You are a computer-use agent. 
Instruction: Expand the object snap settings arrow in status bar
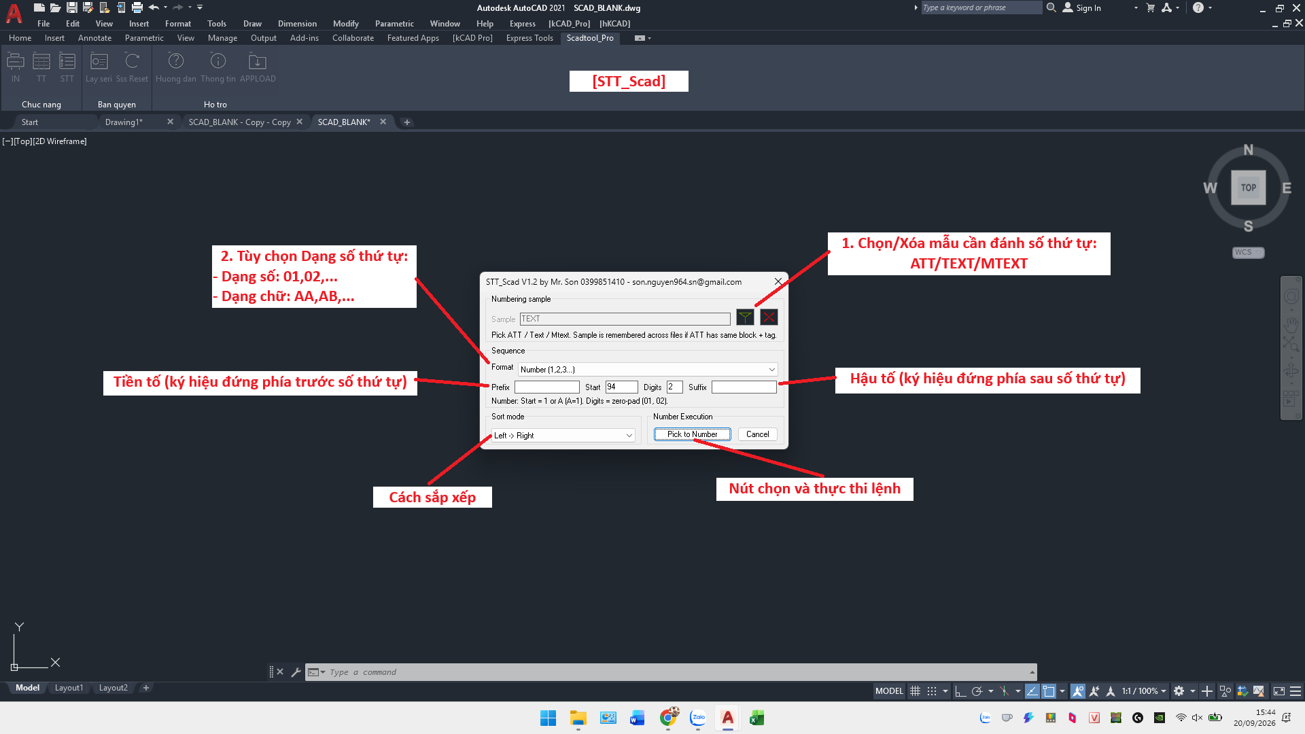[x=1062, y=691]
